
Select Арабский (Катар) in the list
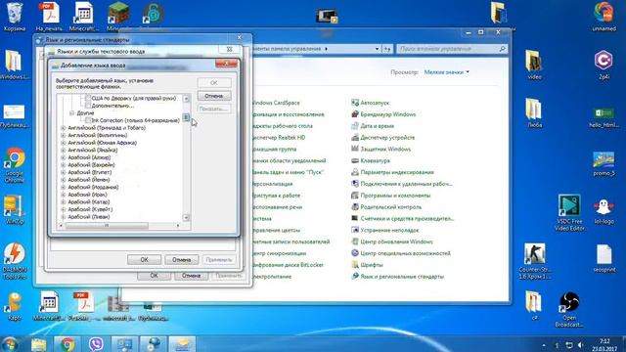click(88, 202)
